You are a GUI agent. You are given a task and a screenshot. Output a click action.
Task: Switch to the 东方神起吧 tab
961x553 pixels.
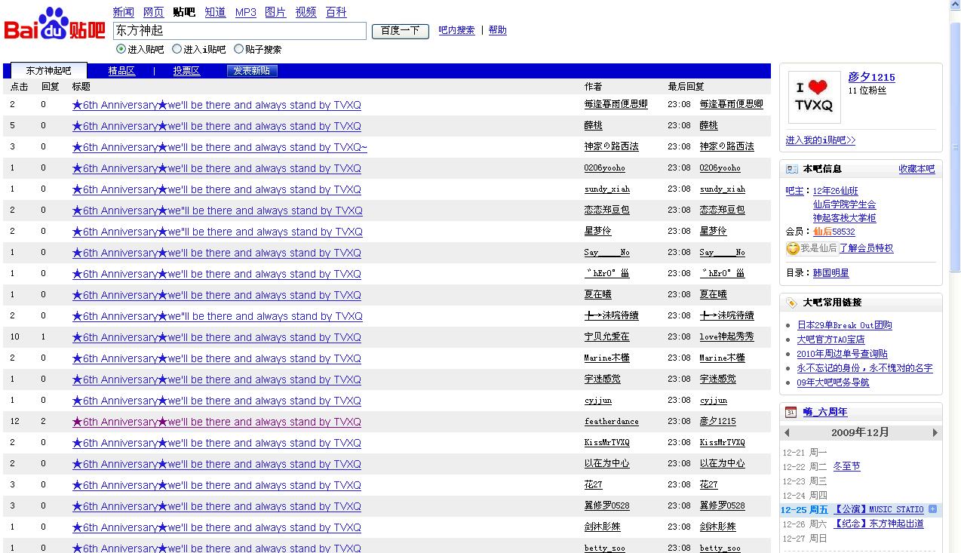49,71
